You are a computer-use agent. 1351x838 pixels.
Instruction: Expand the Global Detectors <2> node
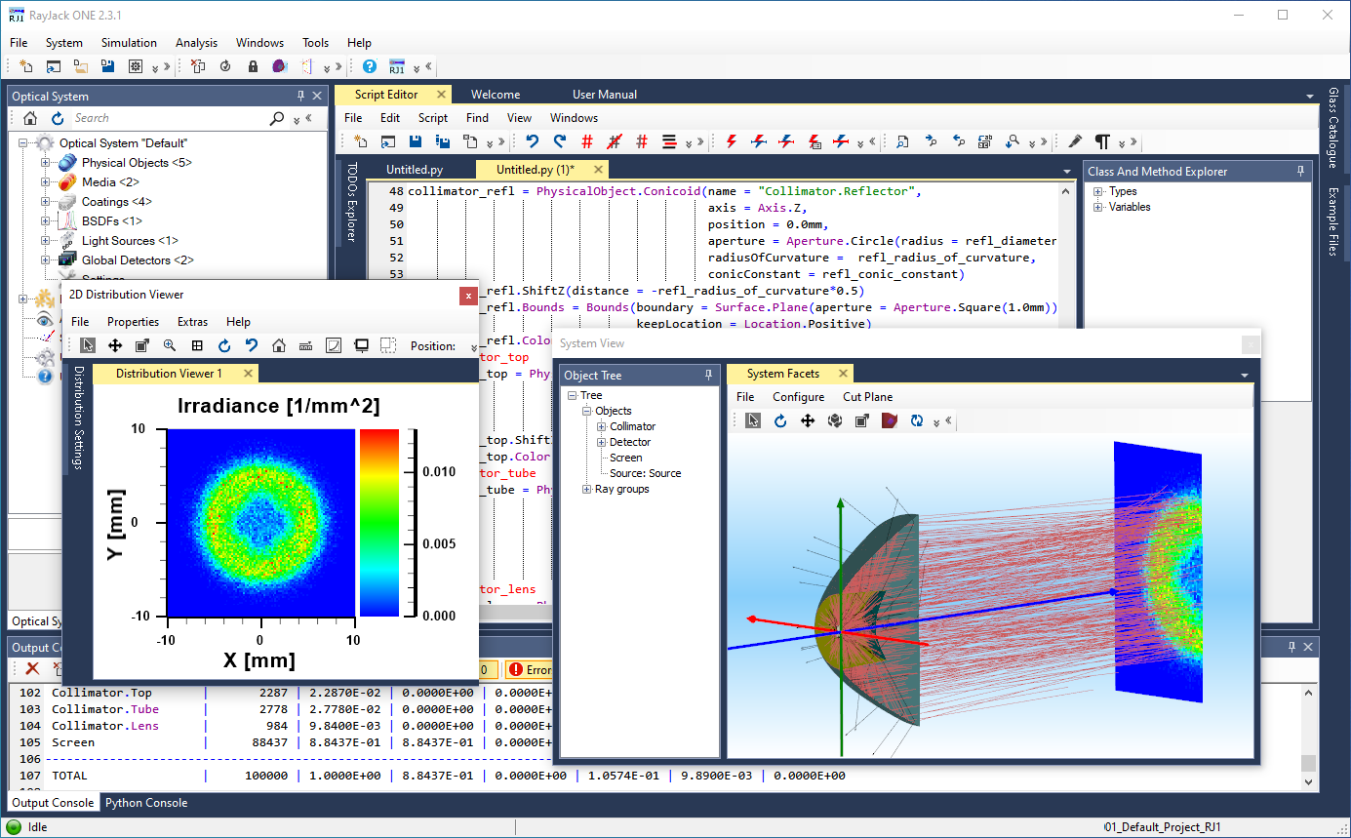[45, 260]
